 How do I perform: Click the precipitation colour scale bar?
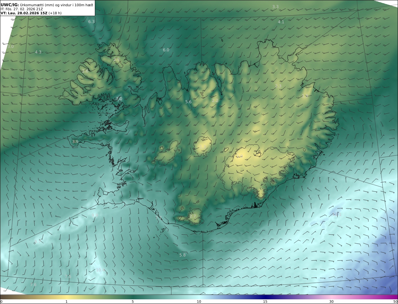pos(199,297)
